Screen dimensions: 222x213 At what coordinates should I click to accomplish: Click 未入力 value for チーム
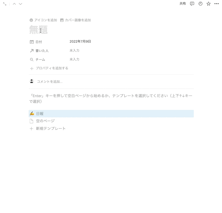pos(74,59)
